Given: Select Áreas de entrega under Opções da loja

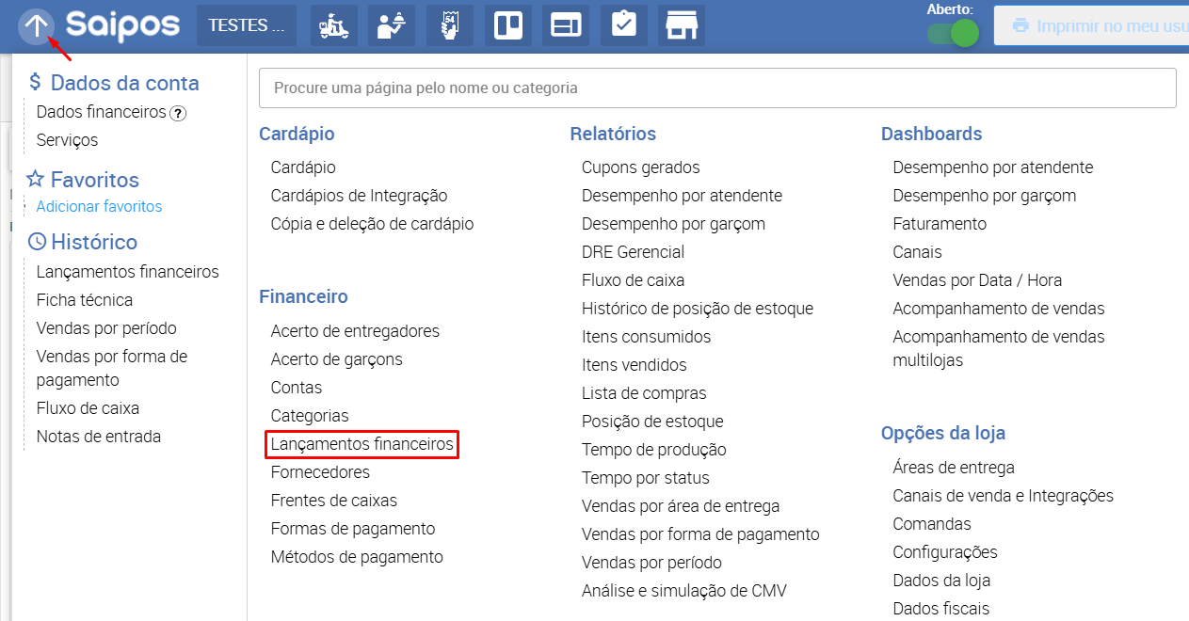Looking at the screenshot, I should [954, 468].
